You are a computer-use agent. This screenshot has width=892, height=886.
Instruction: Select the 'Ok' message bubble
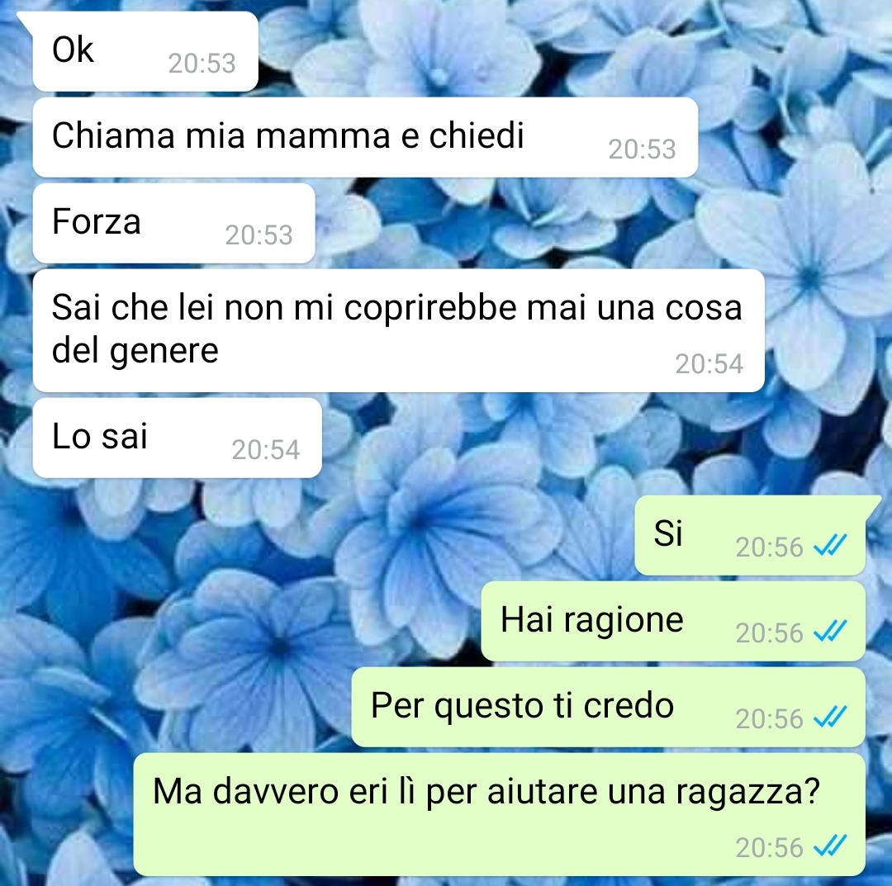click(x=145, y=52)
